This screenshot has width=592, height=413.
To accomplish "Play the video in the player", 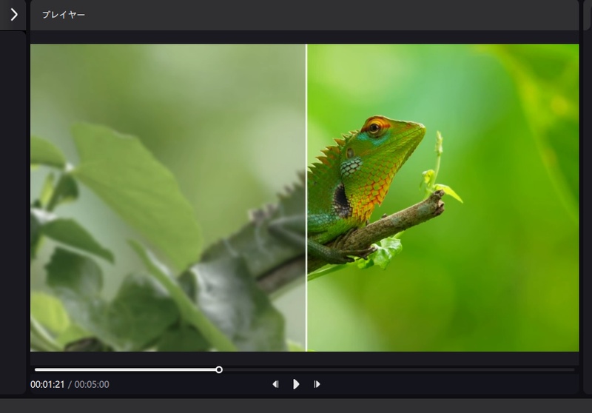I will pos(296,384).
